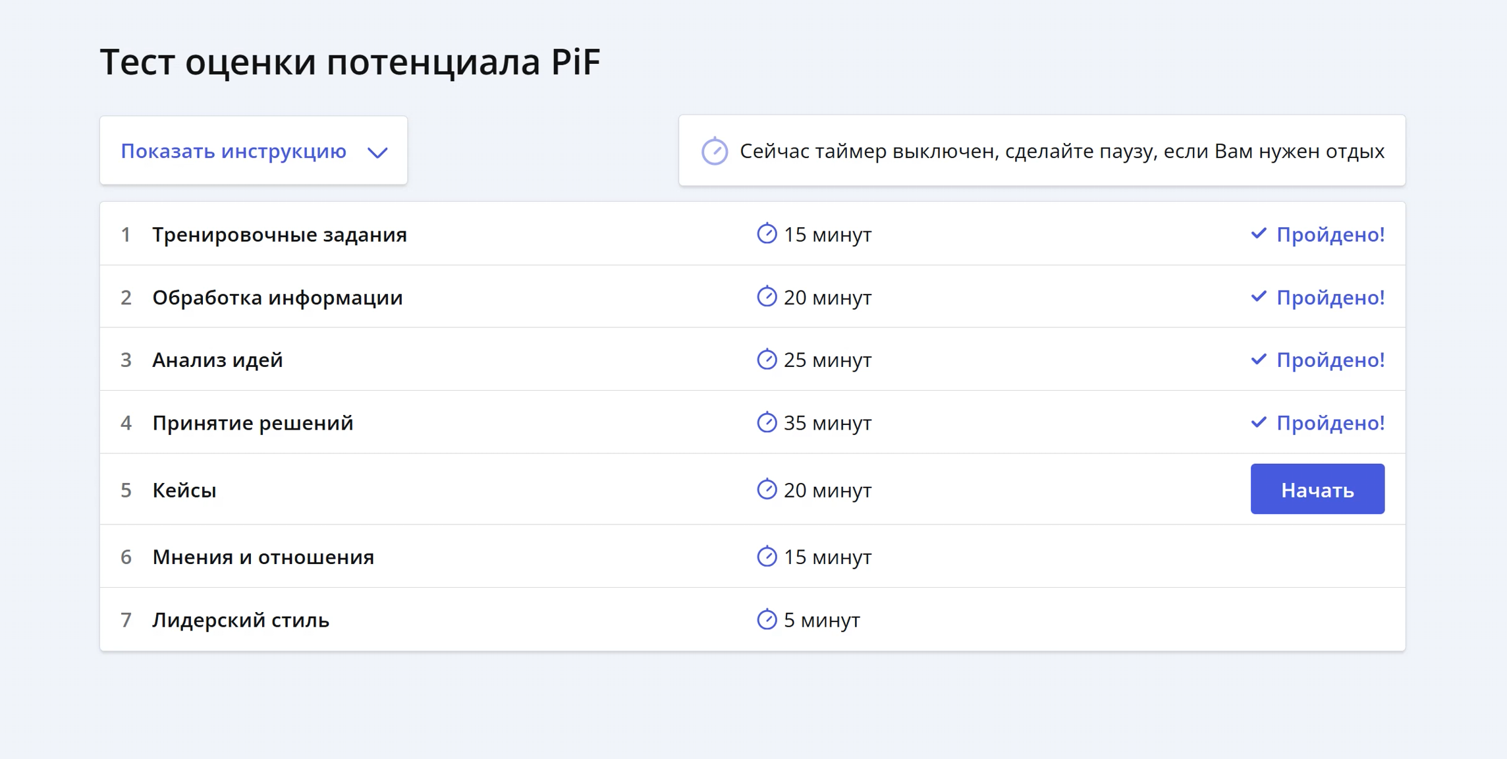This screenshot has height=759, width=1507.
Task: Click checkmark icon in Тренировочные задания row
Action: (1258, 233)
